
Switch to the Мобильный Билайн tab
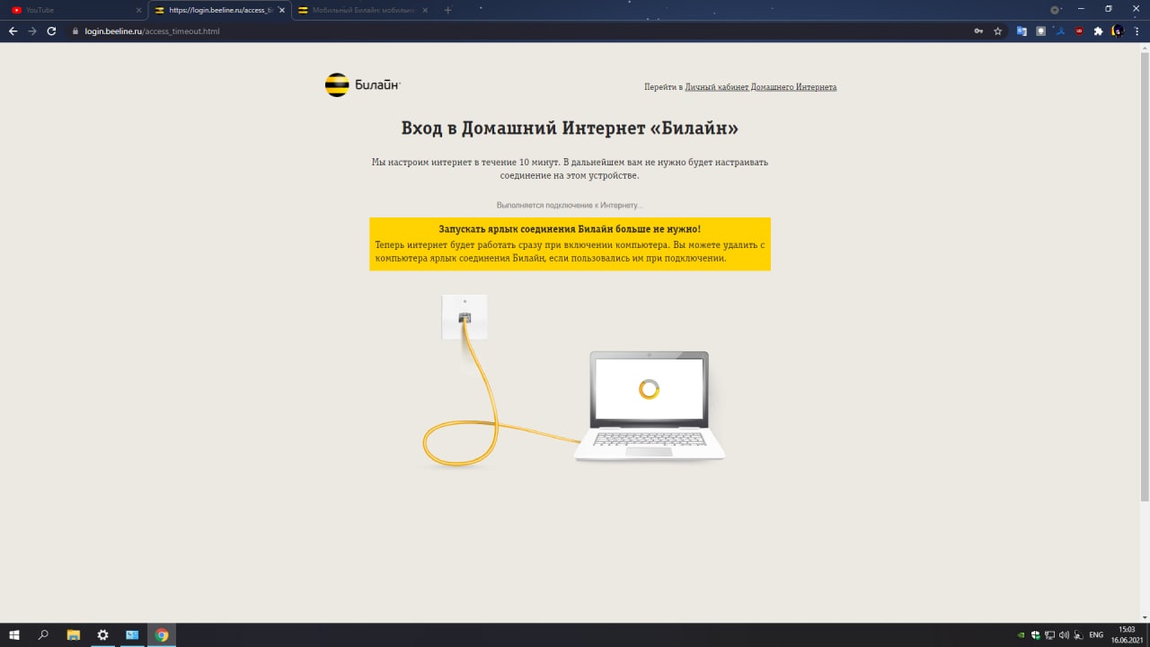(363, 10)
